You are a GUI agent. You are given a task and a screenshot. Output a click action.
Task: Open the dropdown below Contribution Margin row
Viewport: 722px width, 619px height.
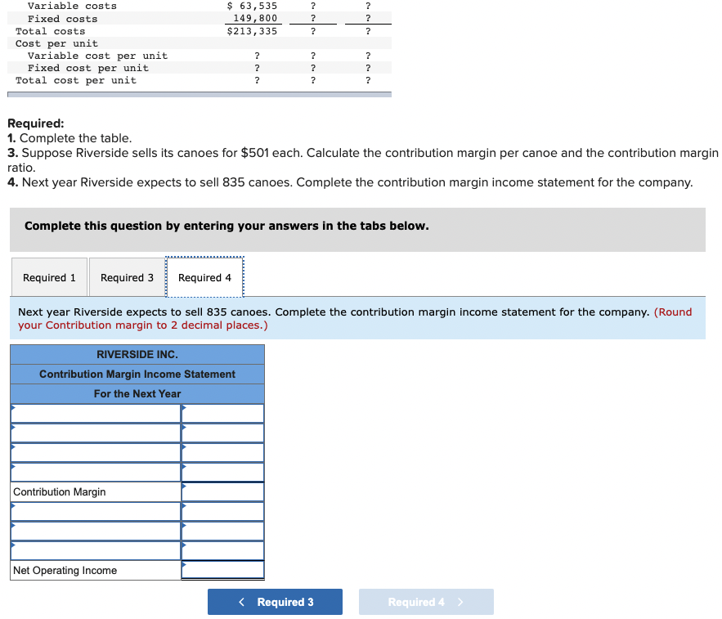(94, 511)
